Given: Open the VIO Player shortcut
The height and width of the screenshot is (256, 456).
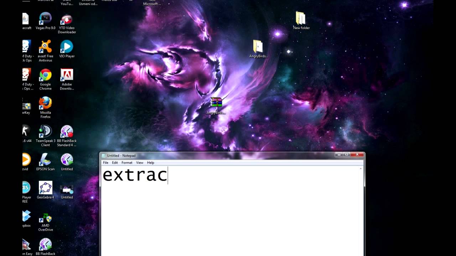Looking at the screenshot, I should [x=67, y=49].
